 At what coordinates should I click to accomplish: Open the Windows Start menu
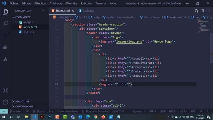(4, 117)
